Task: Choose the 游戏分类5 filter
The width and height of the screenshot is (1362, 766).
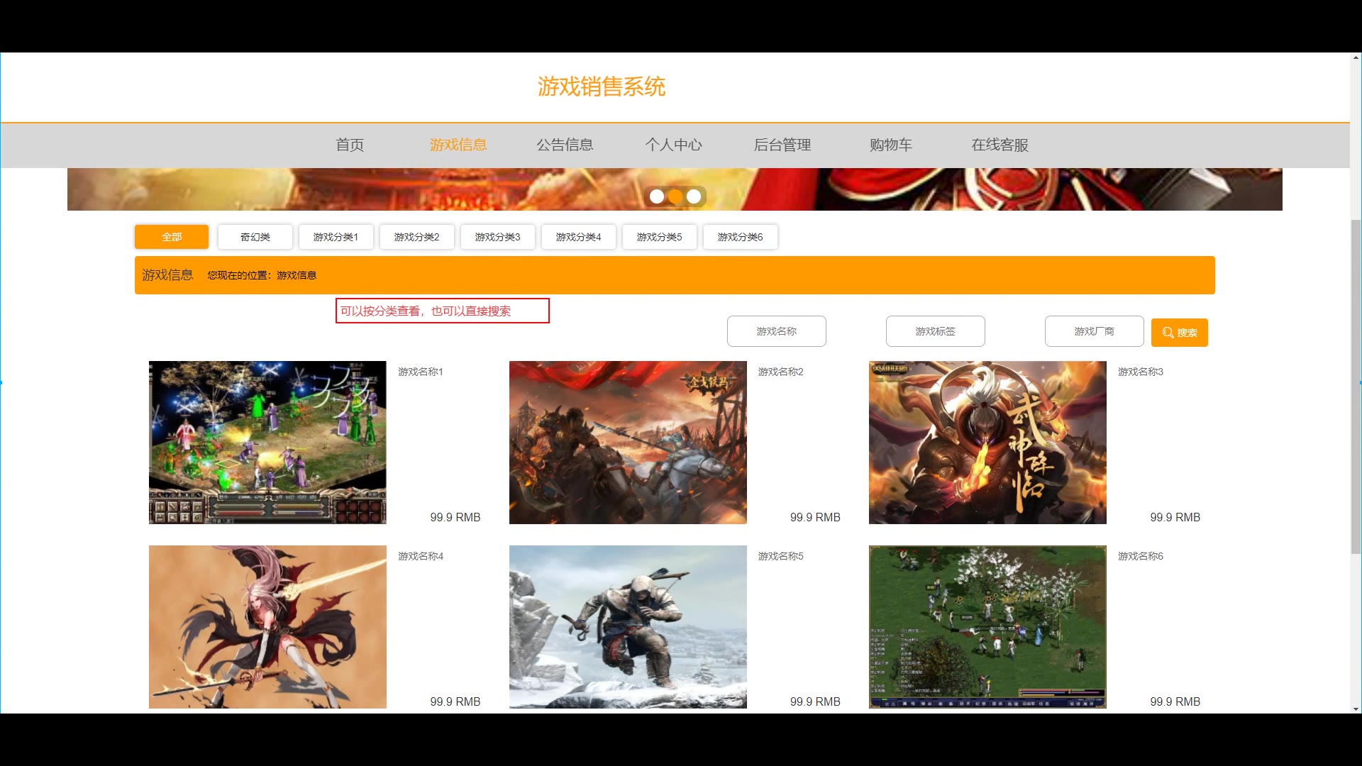Action: point(660,237)
